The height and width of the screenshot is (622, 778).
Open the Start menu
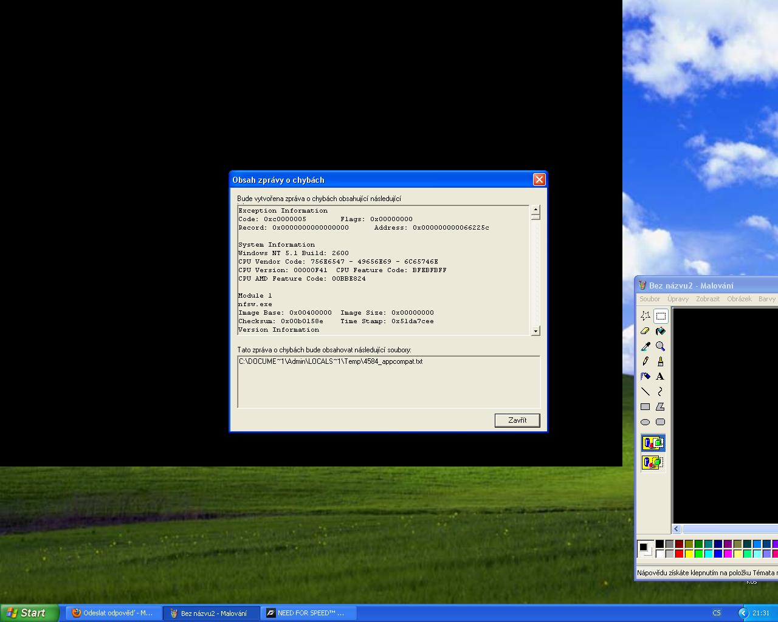tap(29, 613)
